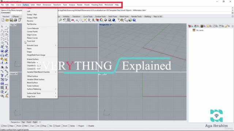This screenshot has height=131, width=234.
Task: Select the blue Text object tool
Action: [x=2, y=75]
